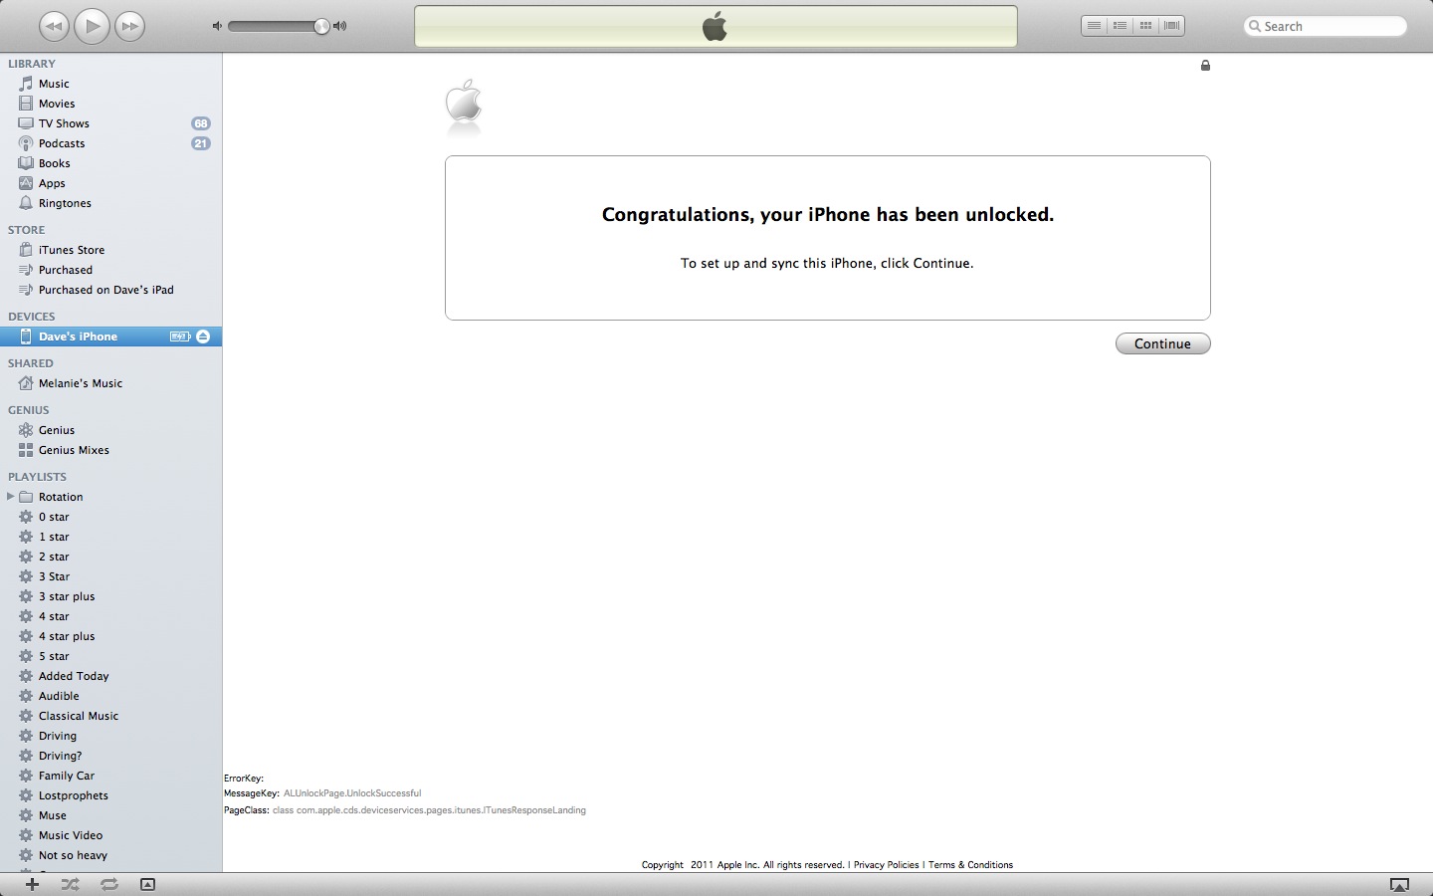The height and width of the screenshot is (896, 1433).
Task: Skip to previous track button
Action: click(54, 27)
